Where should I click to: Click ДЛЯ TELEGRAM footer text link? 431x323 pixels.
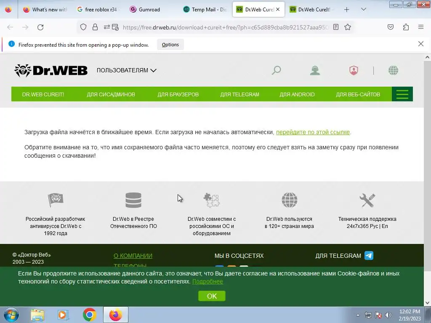pos(338,256)
